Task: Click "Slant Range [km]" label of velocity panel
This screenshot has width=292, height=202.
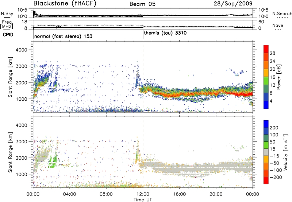Action: click(x=11, y=152)
